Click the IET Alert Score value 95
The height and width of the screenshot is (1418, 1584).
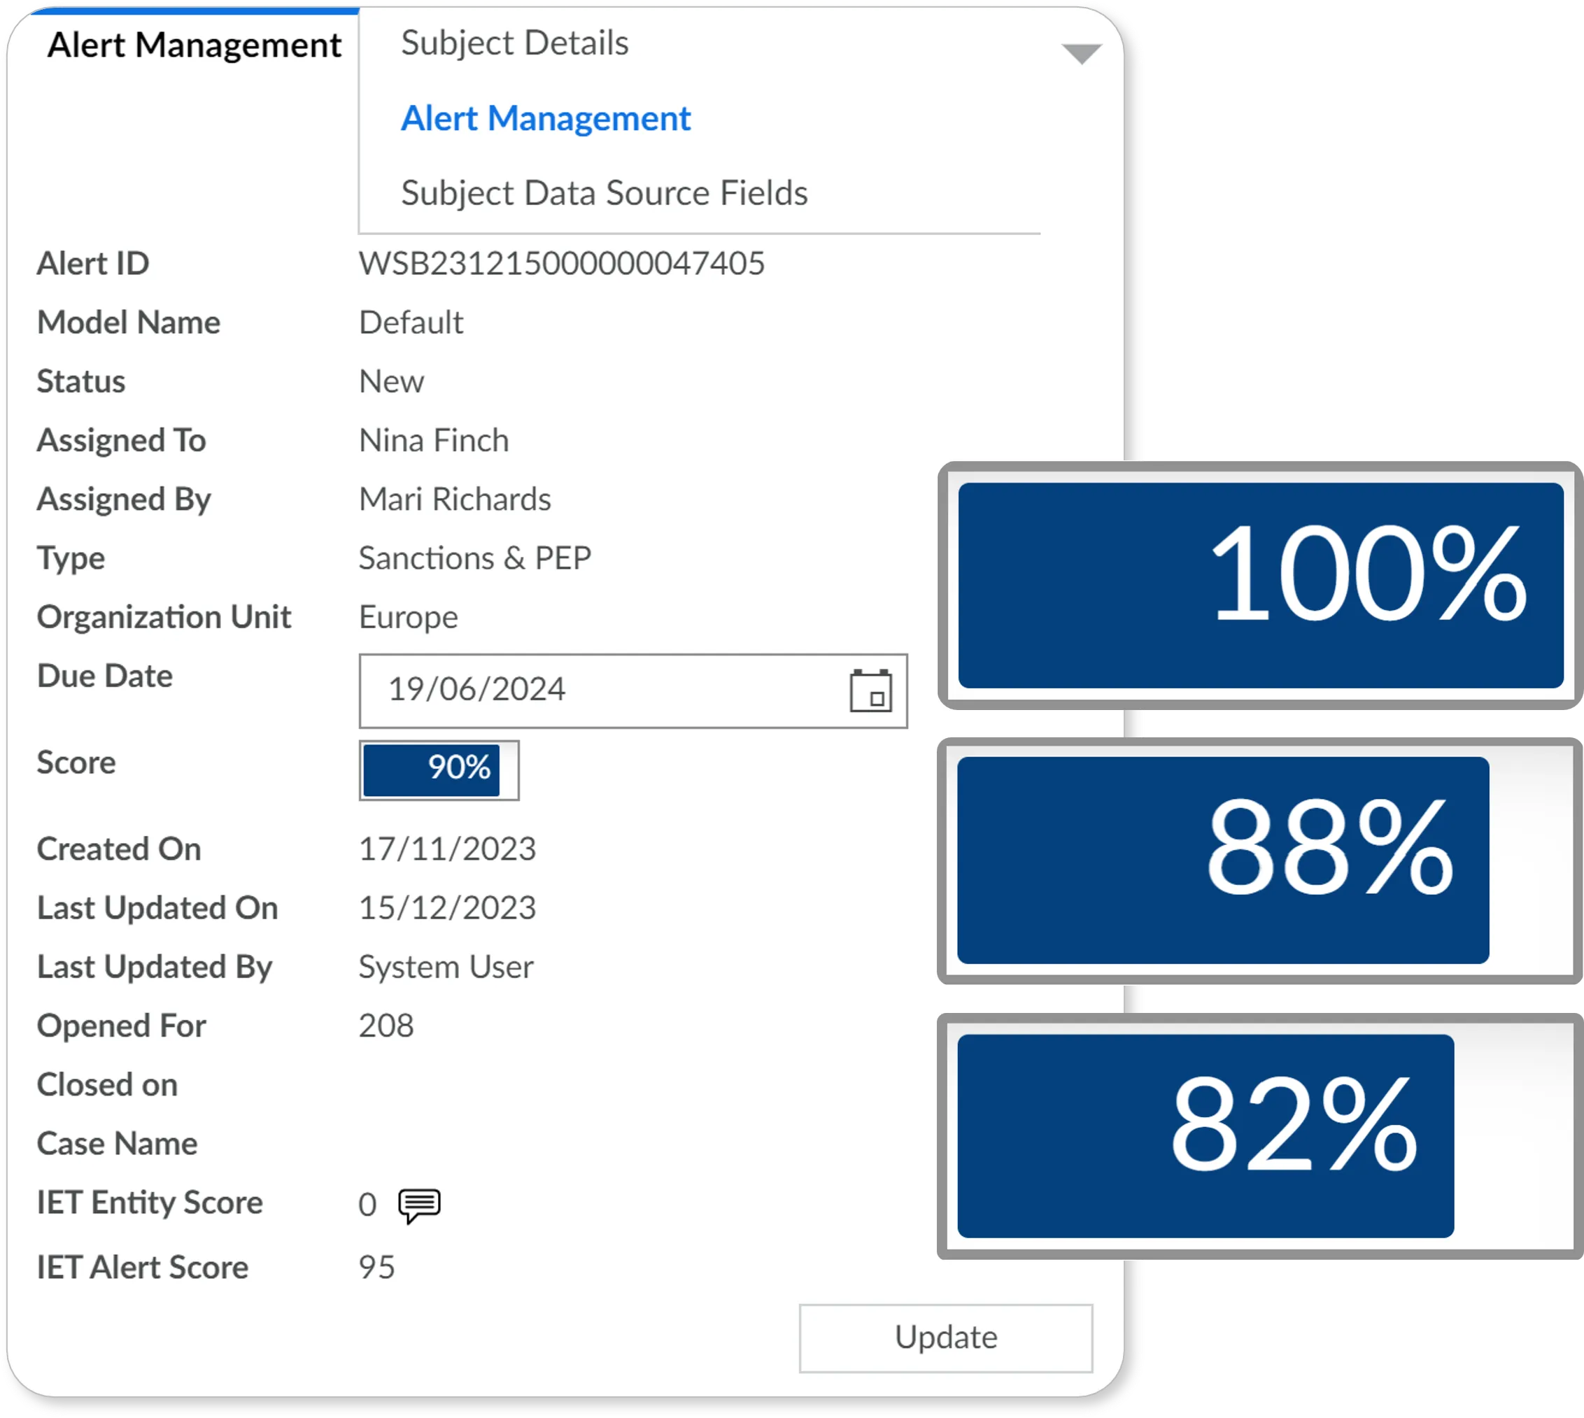point(376,1267)
